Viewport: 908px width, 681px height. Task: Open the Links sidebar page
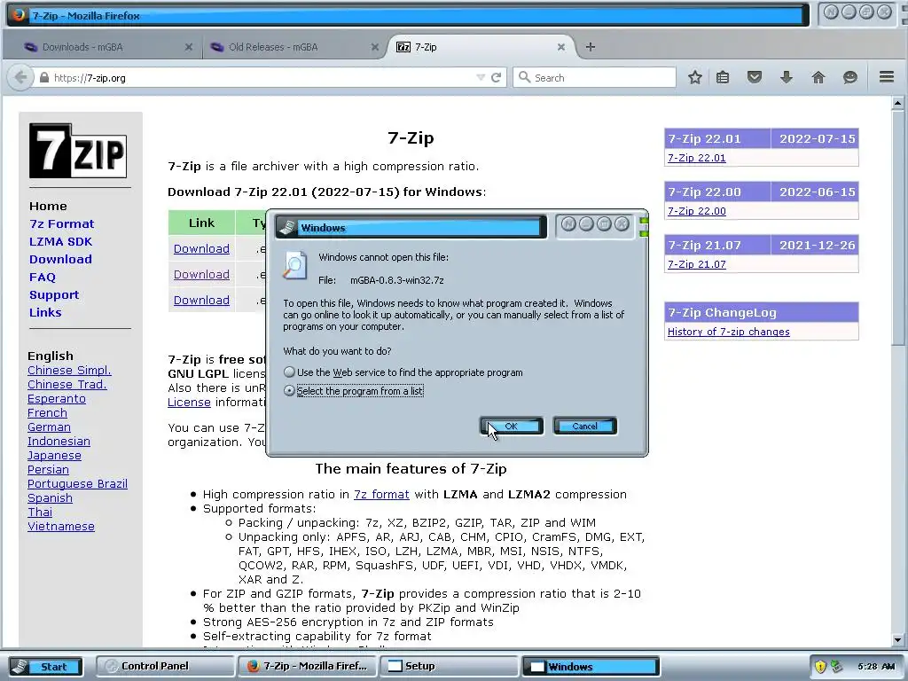coord(45,312)
